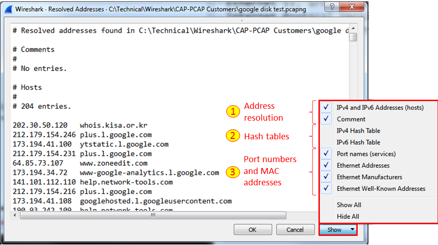Viewport: 438px width, 245px height.
Task: Select the ytstatic.l.google.com host entry
Action: coord(124,144)
